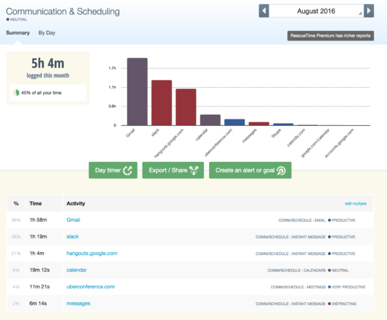
Task: Click the Activity column header
Action: [x=75, y=203]
